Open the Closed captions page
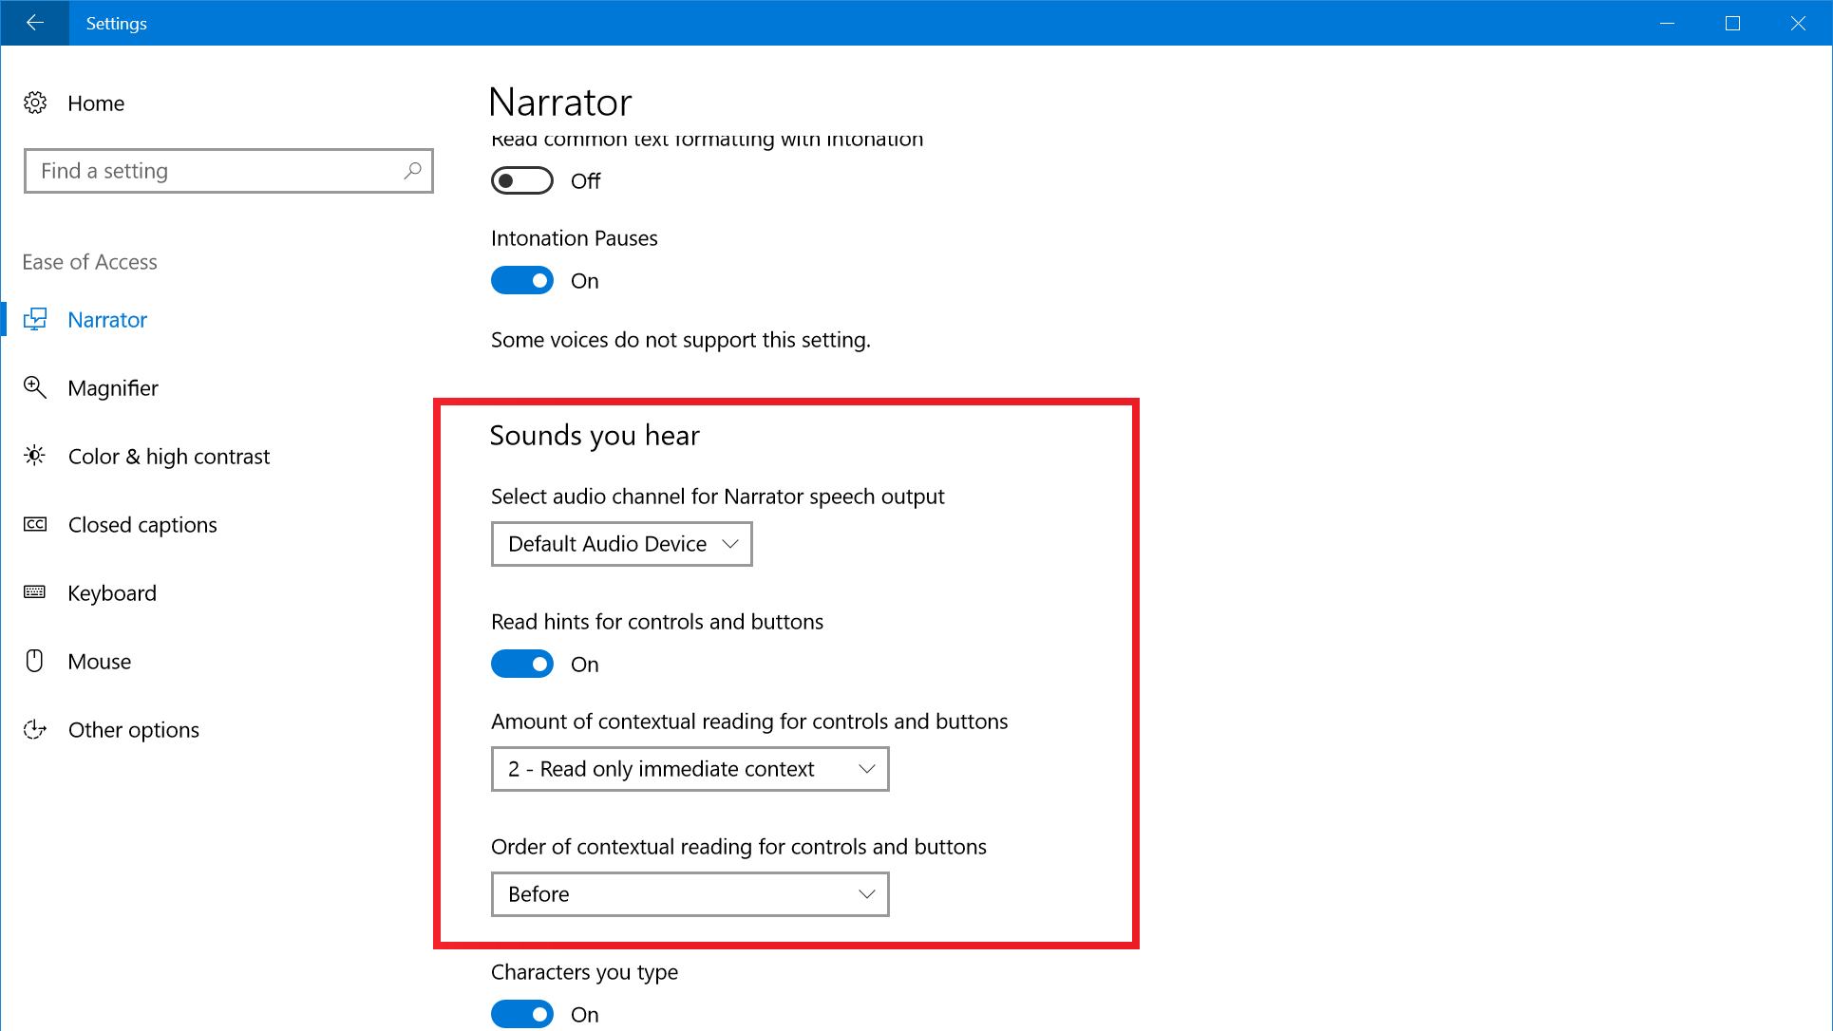Image resolution: width=1833 pixels, height=1031 pixels. (142, 524)
